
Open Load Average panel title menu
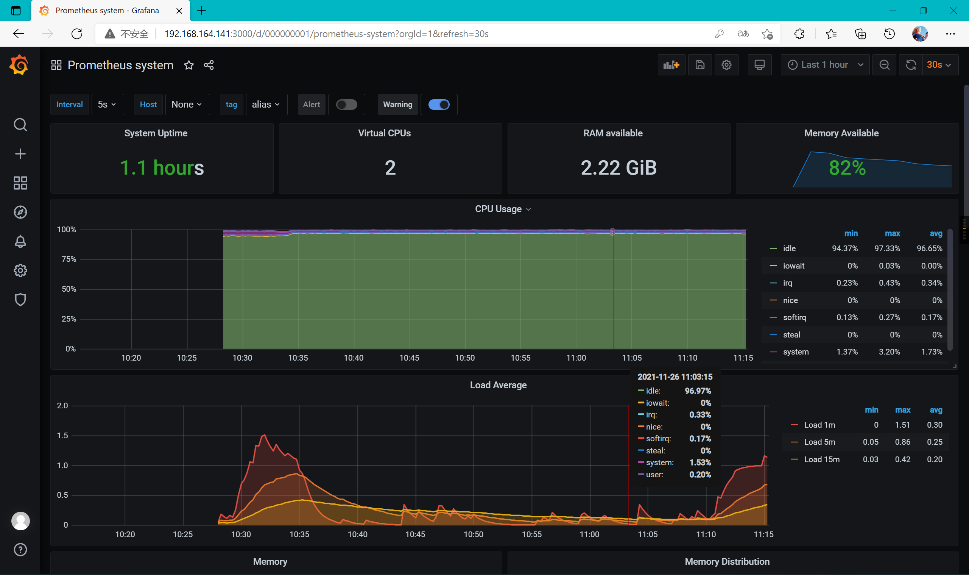tap(498, 385)
